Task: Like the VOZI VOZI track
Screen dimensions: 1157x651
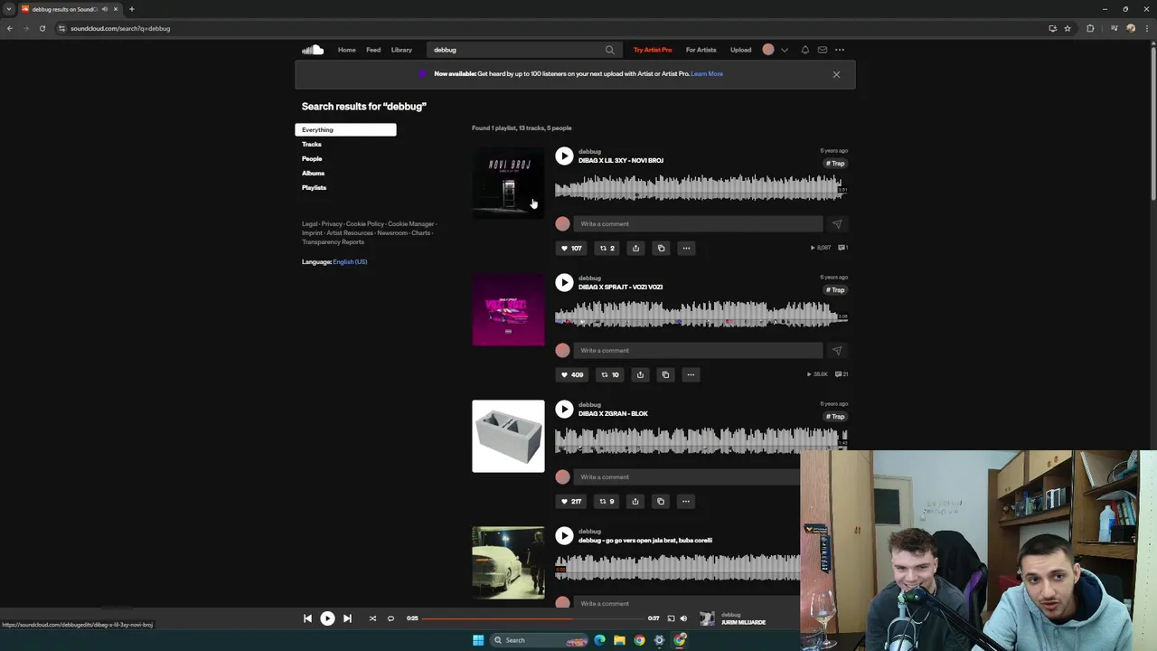Action: (572, 374)
